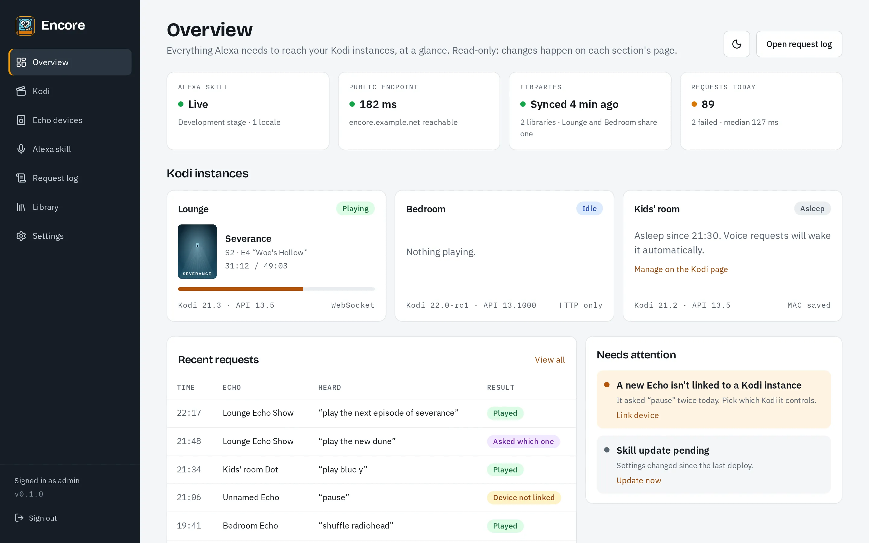Viewport: 869px width, 543px height.
Task: Click the Idle badge on Bedroom card
Action: tap(589, 209)
